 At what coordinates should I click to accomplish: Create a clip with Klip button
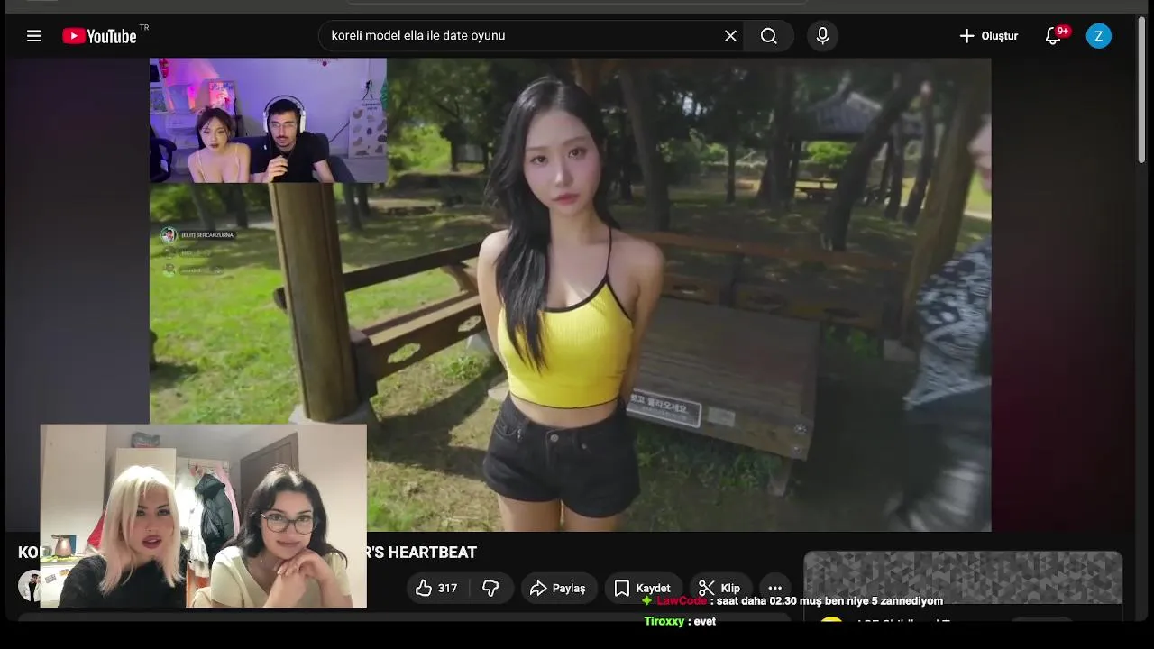point(720,588)
